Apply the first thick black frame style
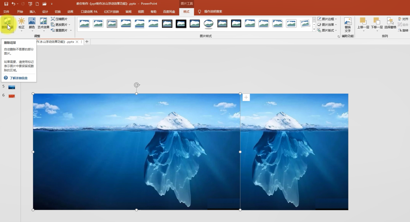This screenshot has height=222, width=410. 167,24
